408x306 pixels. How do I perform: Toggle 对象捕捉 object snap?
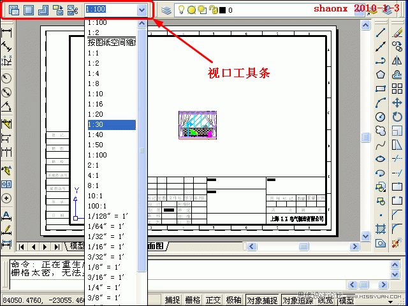click(261, 300)
